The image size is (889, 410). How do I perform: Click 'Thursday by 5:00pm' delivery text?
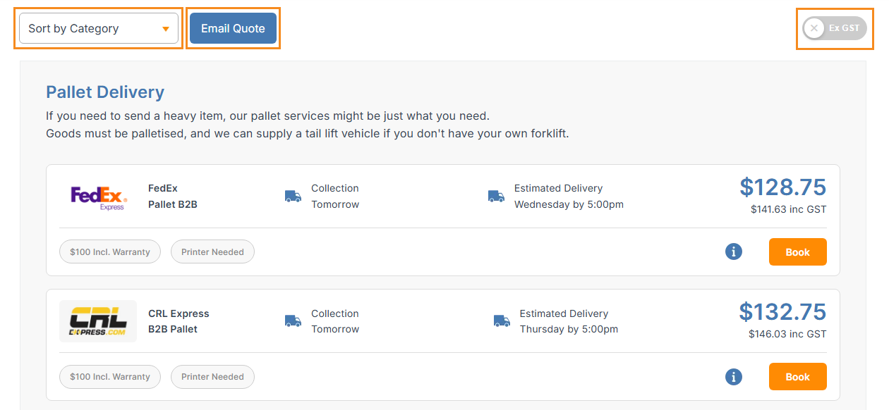coord(569,329)
